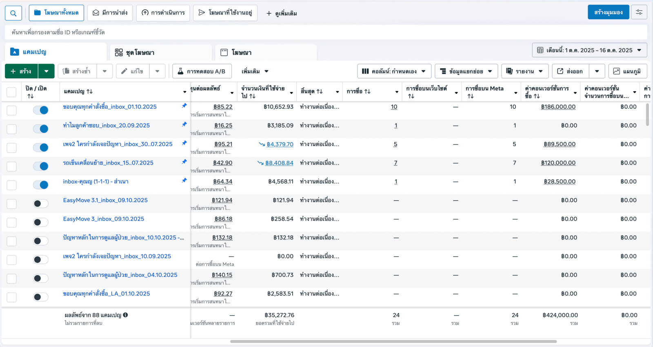Tick the select-all checkbox in header
653x347 pixels.
11,92
